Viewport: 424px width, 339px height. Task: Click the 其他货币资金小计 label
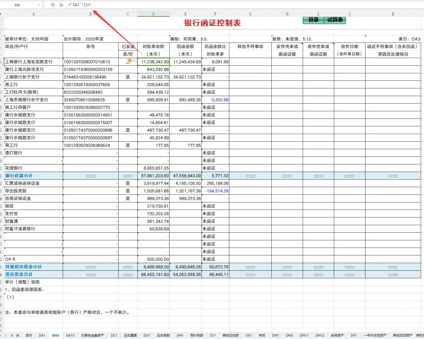pyautogui.click(x=33, y=267)
